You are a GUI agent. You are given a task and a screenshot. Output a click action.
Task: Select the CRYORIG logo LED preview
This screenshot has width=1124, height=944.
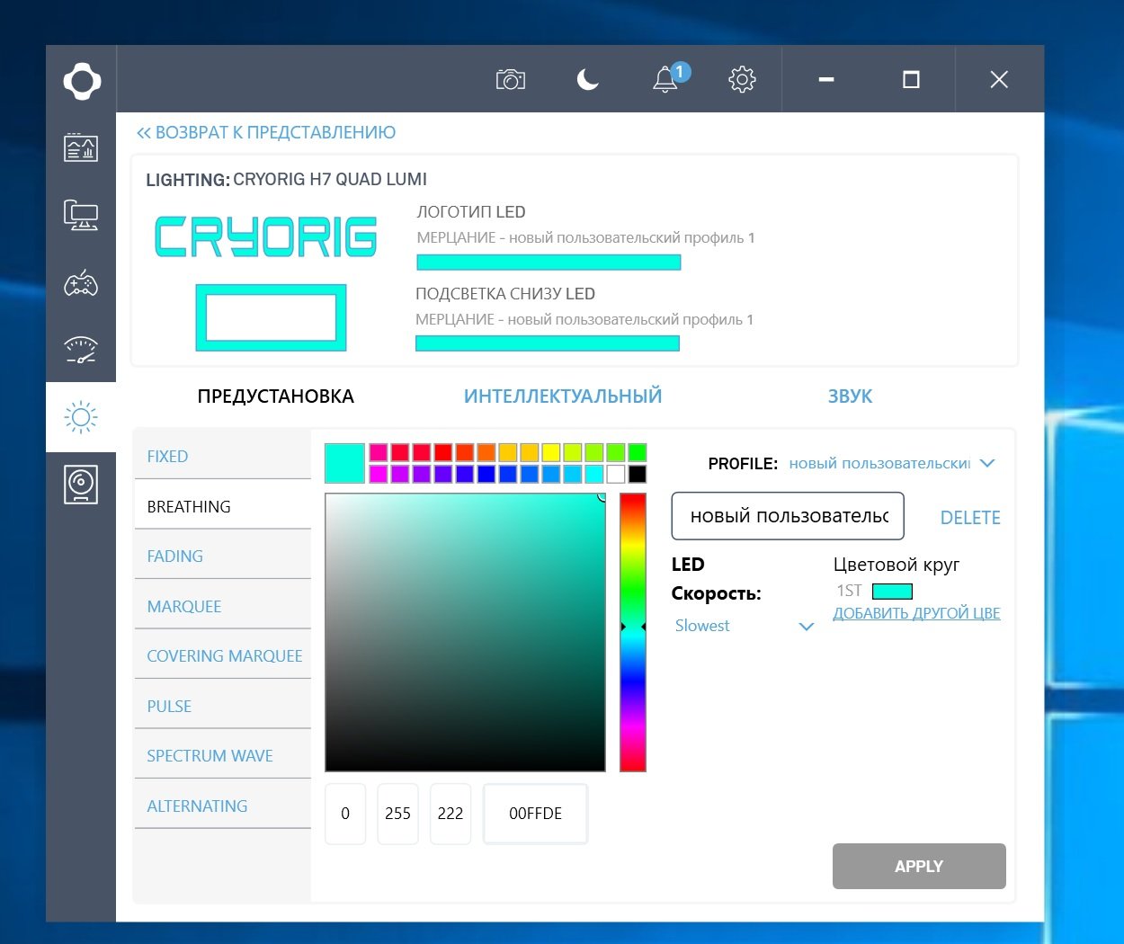pyautogui.click(x=266, y=236)
